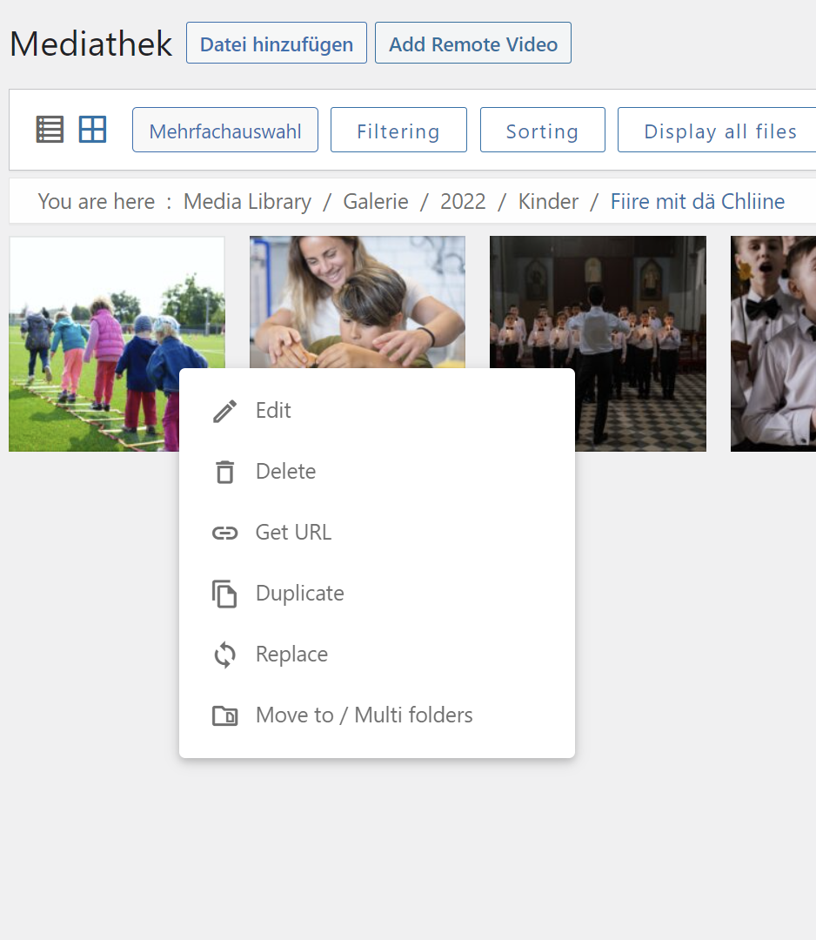Switch to grid view icon
The width and height of the screenshot is (816, 940).
[92, 130]
